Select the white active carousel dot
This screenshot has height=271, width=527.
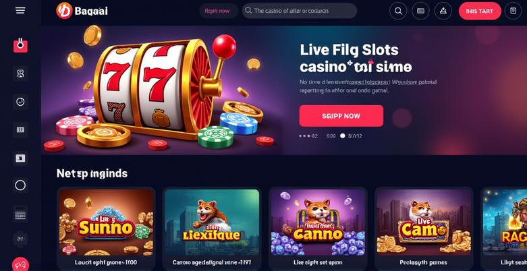click(x=343, y=136)
